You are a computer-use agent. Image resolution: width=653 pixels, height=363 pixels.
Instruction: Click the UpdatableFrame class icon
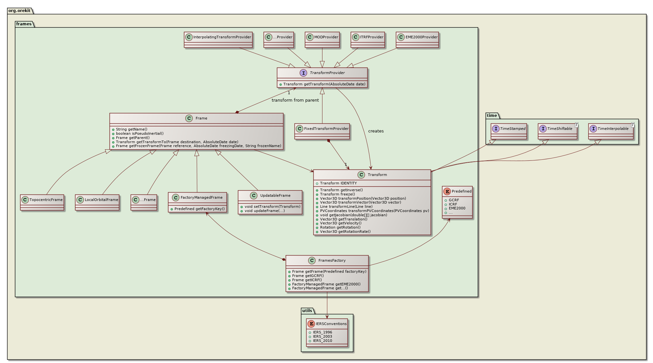click(x=254, y=195)
